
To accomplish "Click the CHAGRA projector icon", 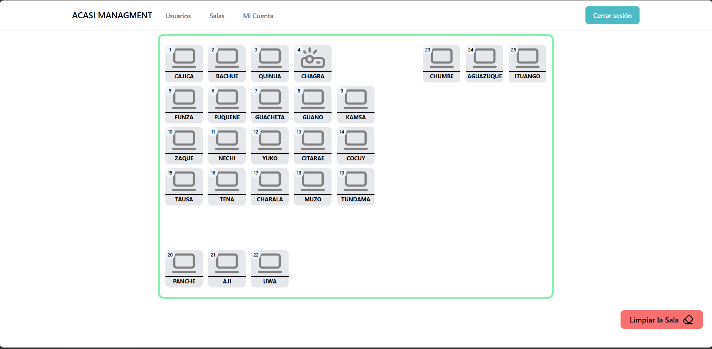I will click(313, 58).
